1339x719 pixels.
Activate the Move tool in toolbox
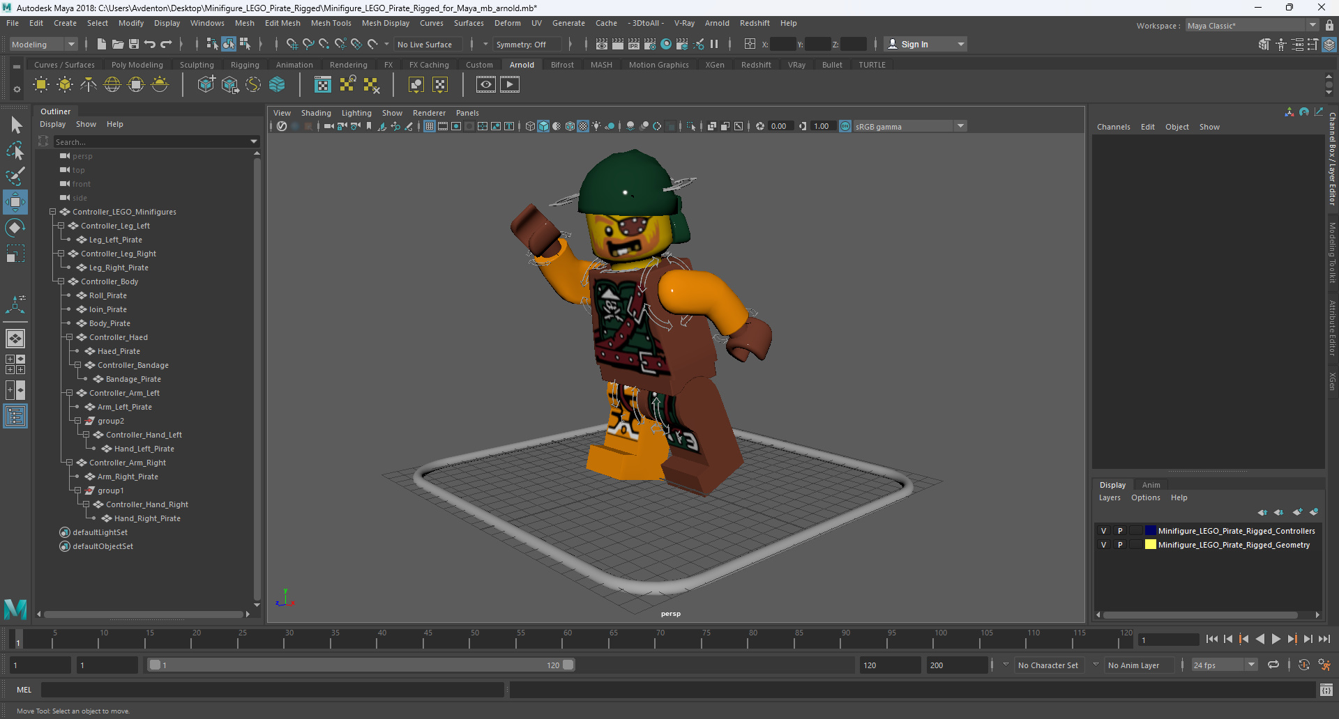click(x=15, y=202)
